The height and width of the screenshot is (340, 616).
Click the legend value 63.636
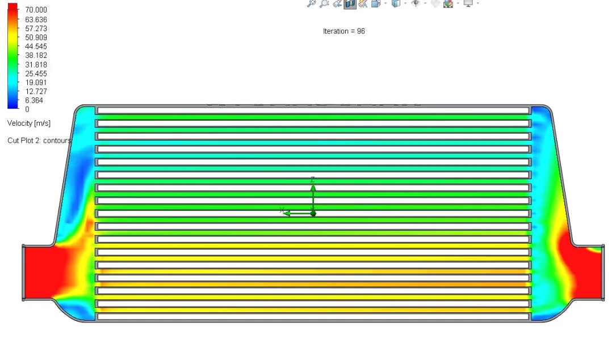tap(36, 20)
